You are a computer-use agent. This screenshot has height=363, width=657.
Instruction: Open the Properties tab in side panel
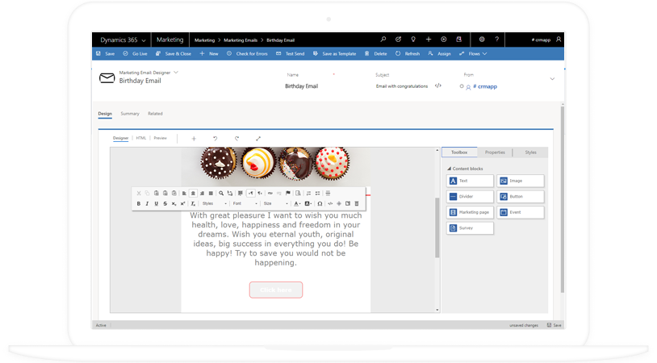[x=495, y=152]
